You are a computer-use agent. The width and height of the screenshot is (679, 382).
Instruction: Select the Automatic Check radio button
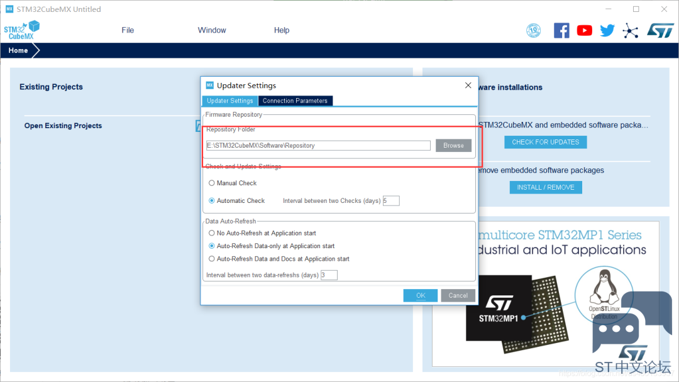coord(212,200)
